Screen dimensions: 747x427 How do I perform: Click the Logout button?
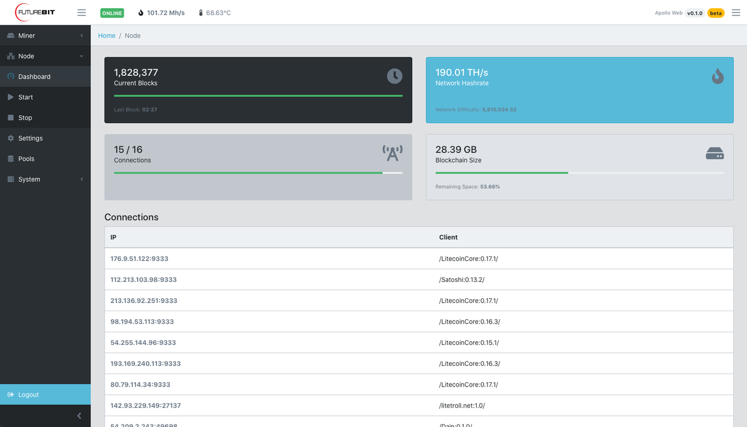point(45,395)
